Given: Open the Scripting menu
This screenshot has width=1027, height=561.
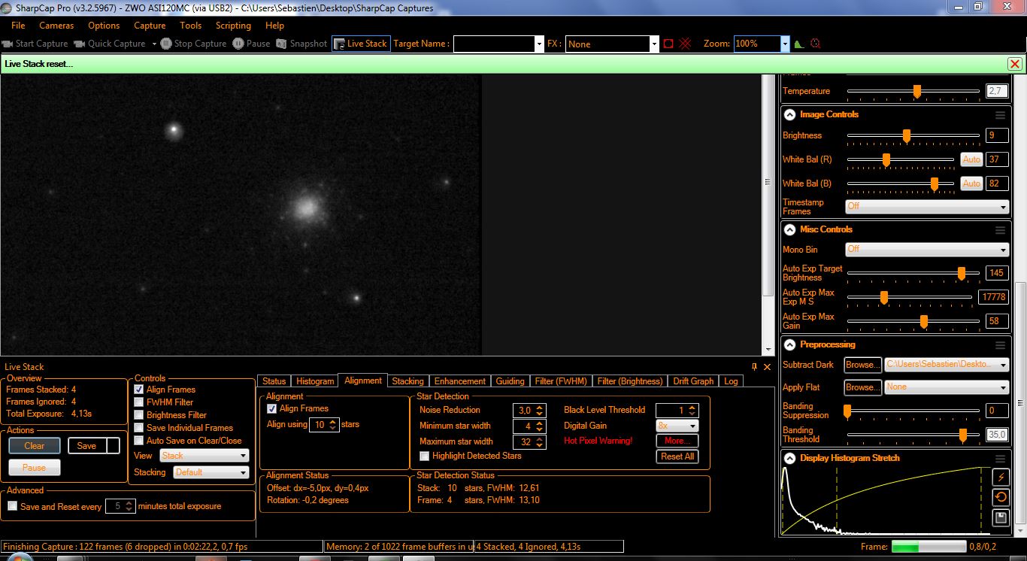Looking at the screenshot, I should [233, 26].
